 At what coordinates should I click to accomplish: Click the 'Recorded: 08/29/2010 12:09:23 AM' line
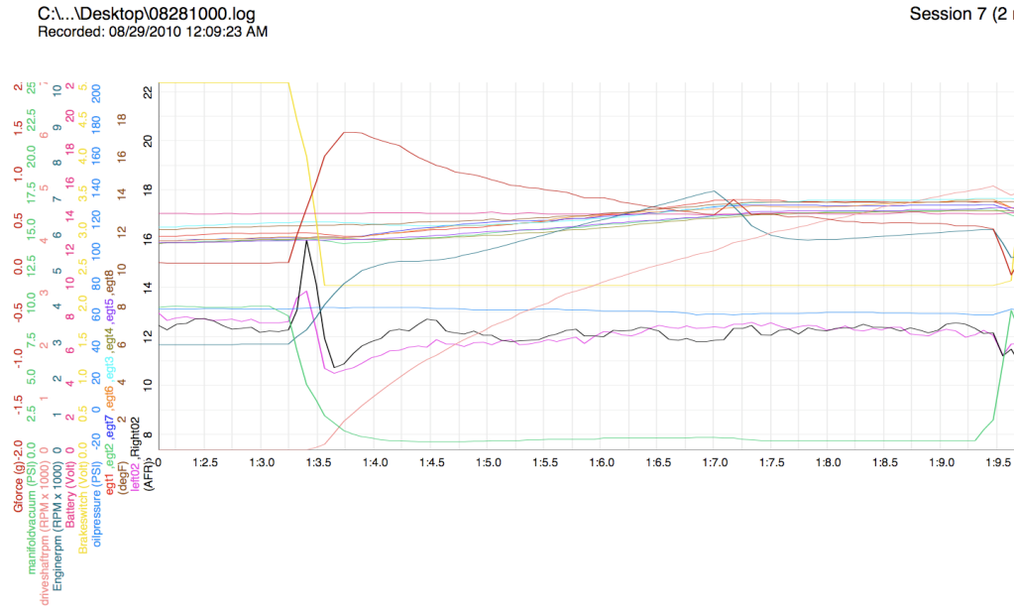(153, 32)
